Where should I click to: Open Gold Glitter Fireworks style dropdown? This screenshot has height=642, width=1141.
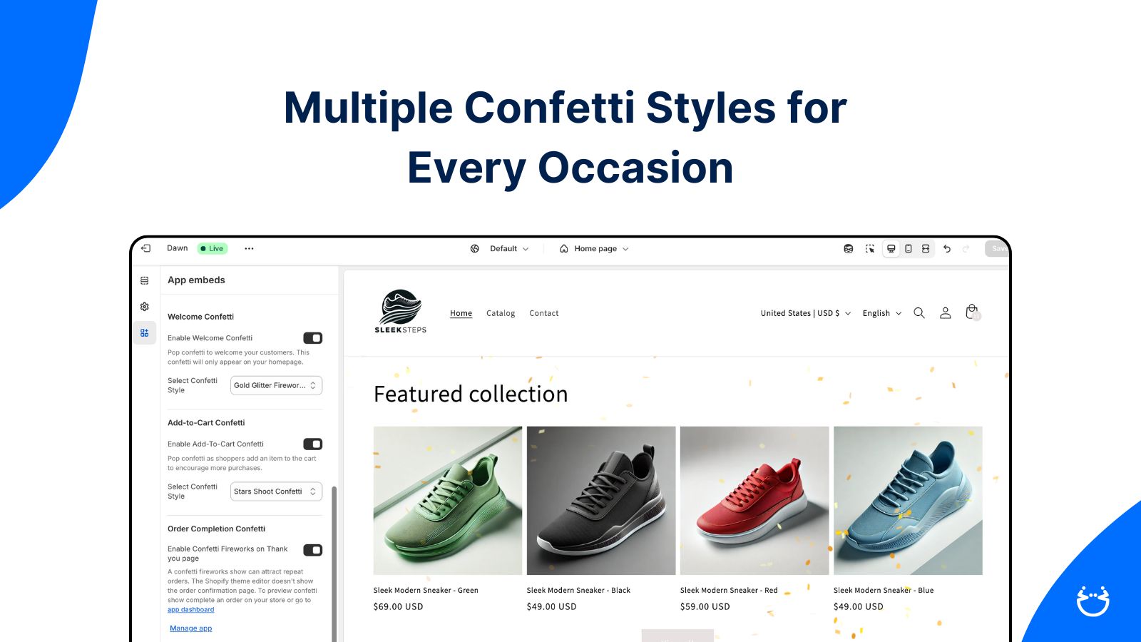276,385
